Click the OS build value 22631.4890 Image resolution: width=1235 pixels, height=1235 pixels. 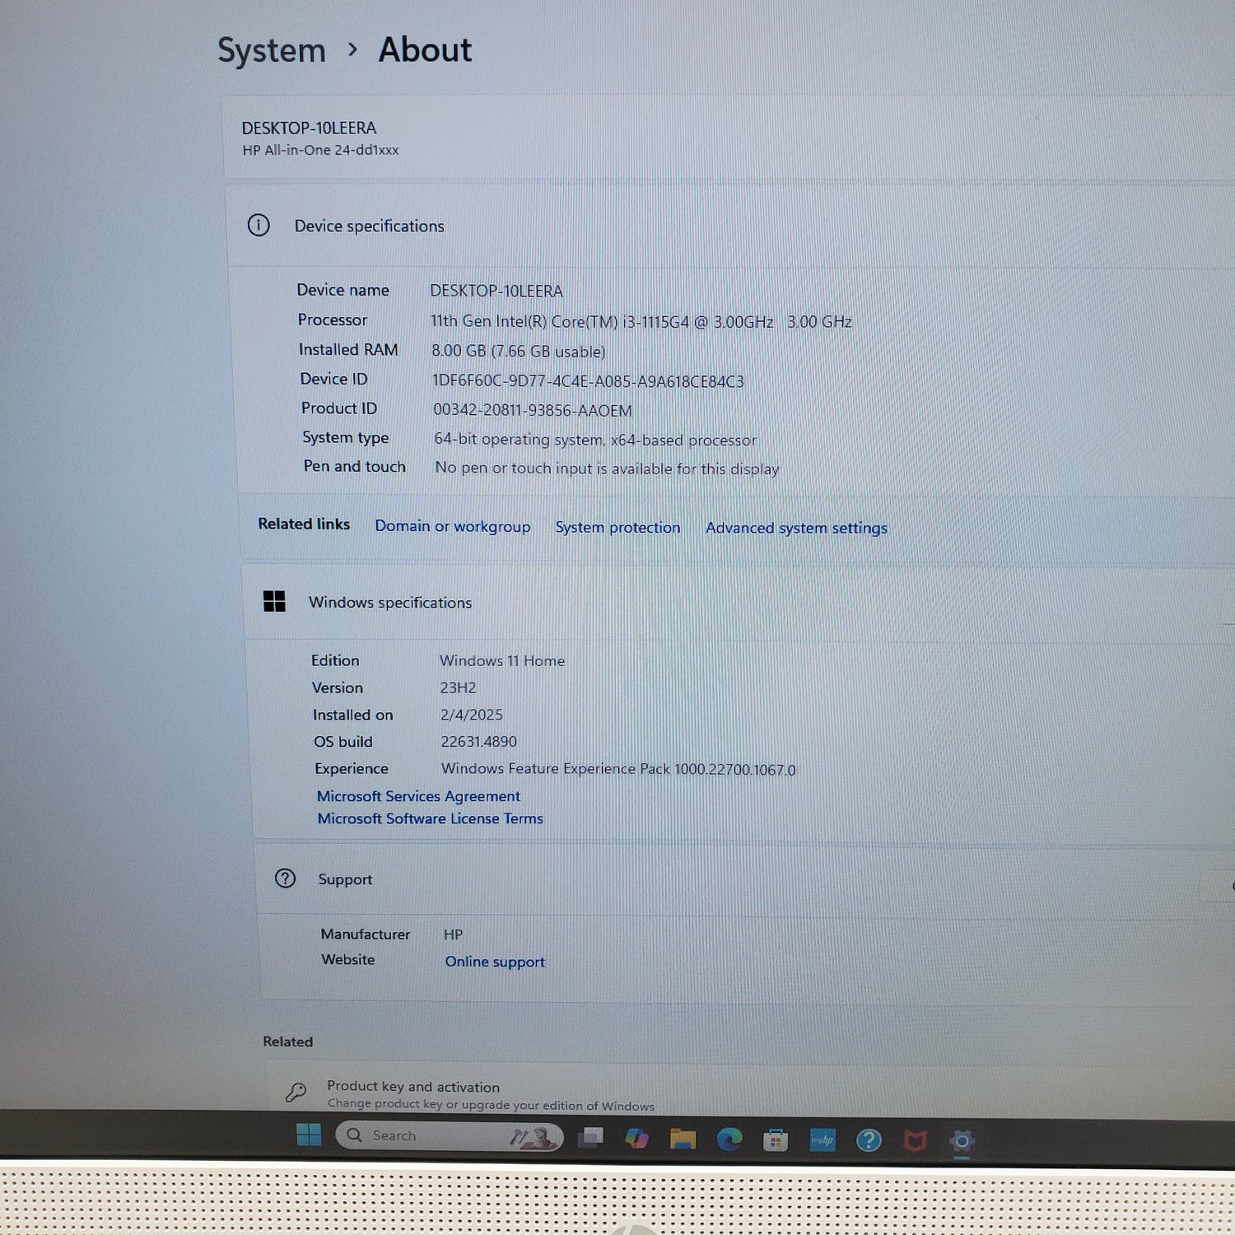(478, 742)
